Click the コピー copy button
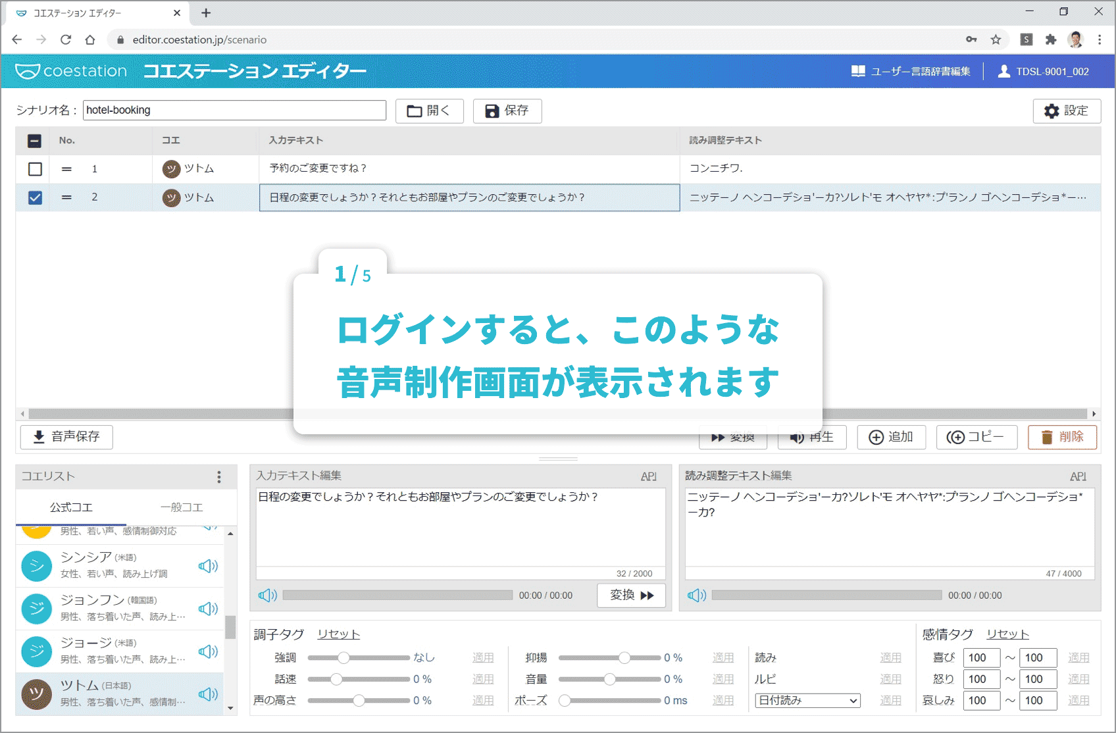This screenshot has width=1116, height=733. pyautogui.click(x=977, y=437)
